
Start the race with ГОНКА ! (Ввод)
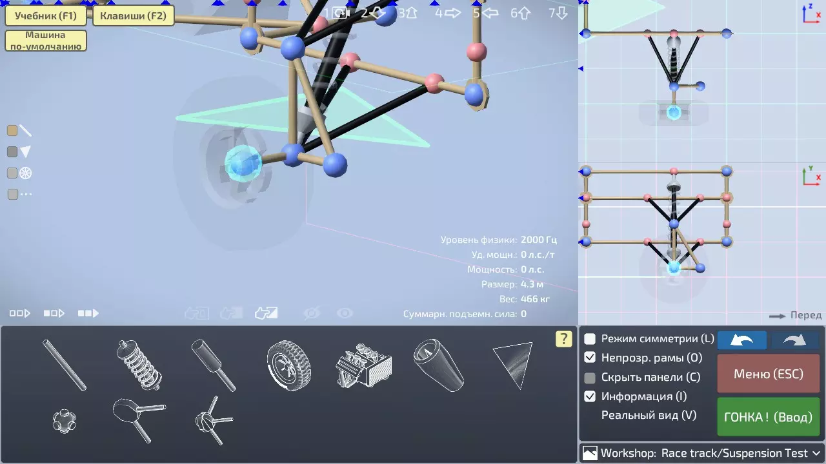(769, 417)
